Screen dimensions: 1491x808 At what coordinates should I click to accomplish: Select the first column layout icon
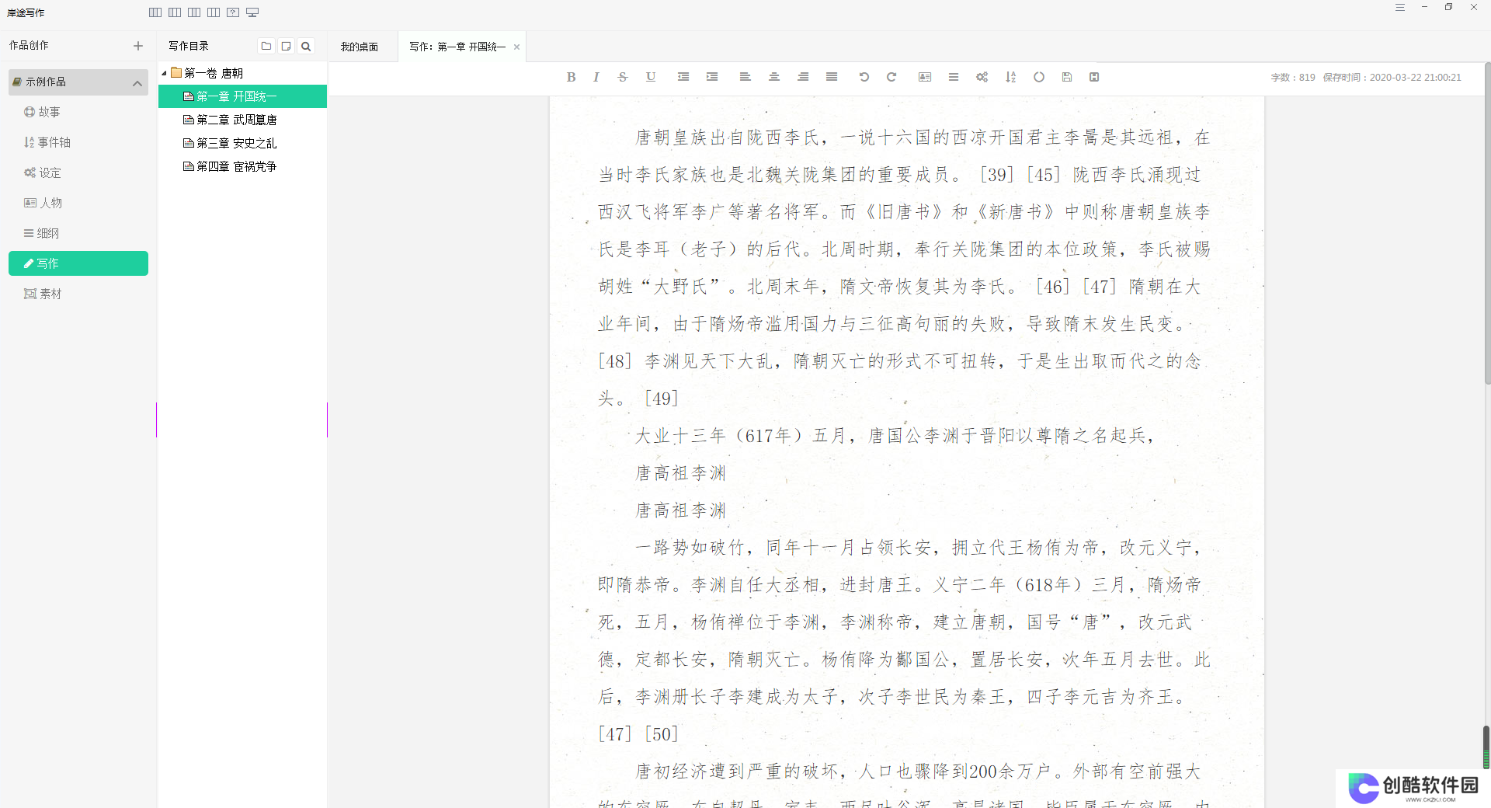155,12
